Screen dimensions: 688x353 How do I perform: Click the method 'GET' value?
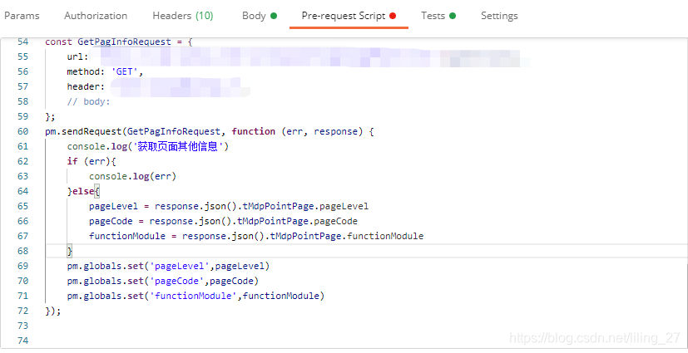point(125,71)
